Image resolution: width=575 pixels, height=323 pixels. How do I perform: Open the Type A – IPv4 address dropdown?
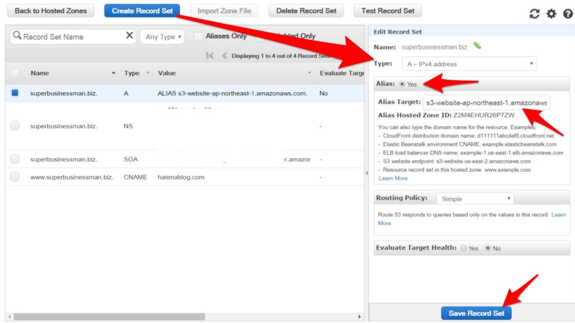pos(469,64)
